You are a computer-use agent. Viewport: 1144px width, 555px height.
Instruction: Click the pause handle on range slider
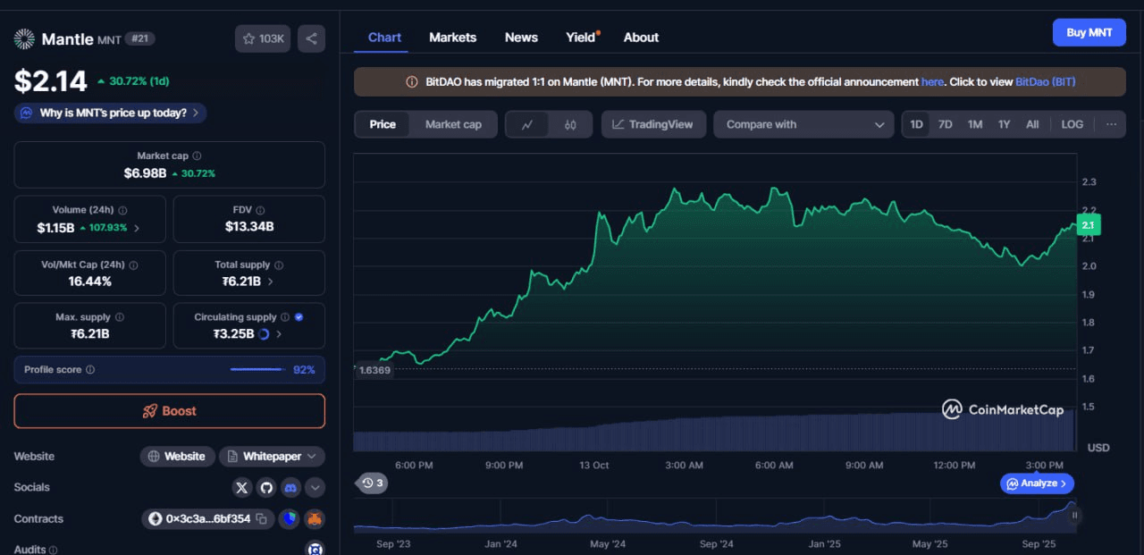click(1074, 515)
